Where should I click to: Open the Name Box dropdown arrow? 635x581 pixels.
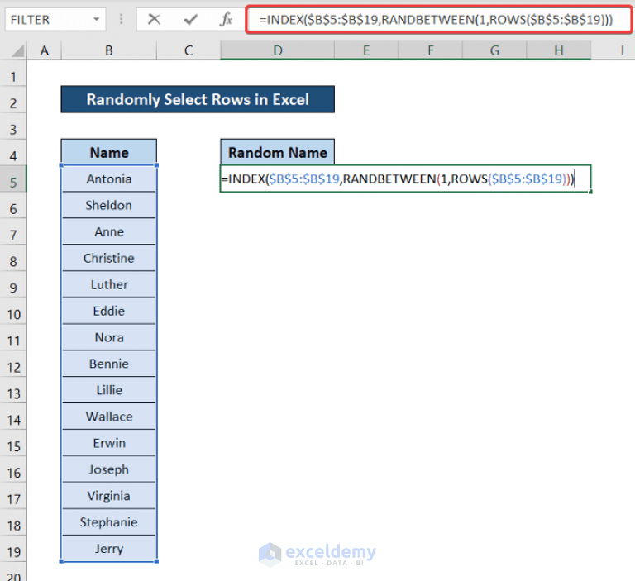[97, 19]
